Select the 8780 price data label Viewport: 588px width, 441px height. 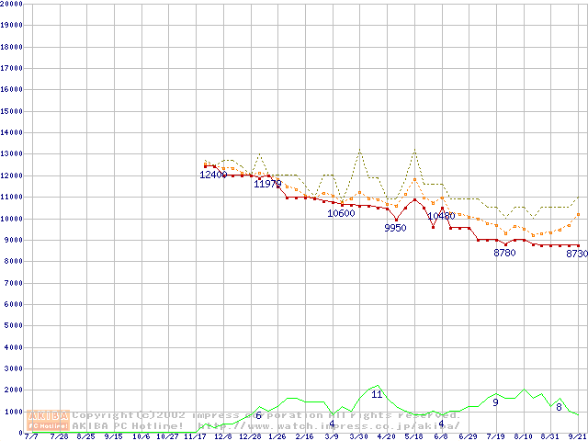504,253
